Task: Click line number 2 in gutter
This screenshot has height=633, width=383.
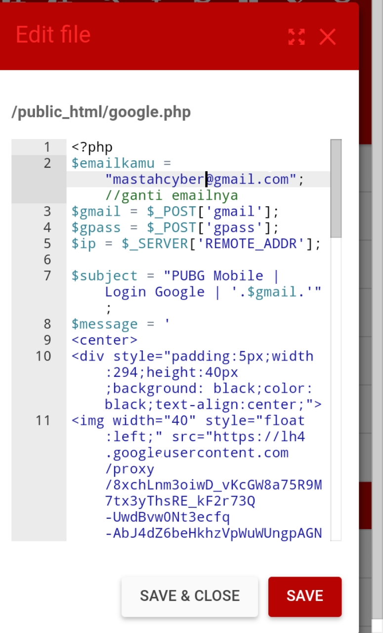Action: point(47,163)
